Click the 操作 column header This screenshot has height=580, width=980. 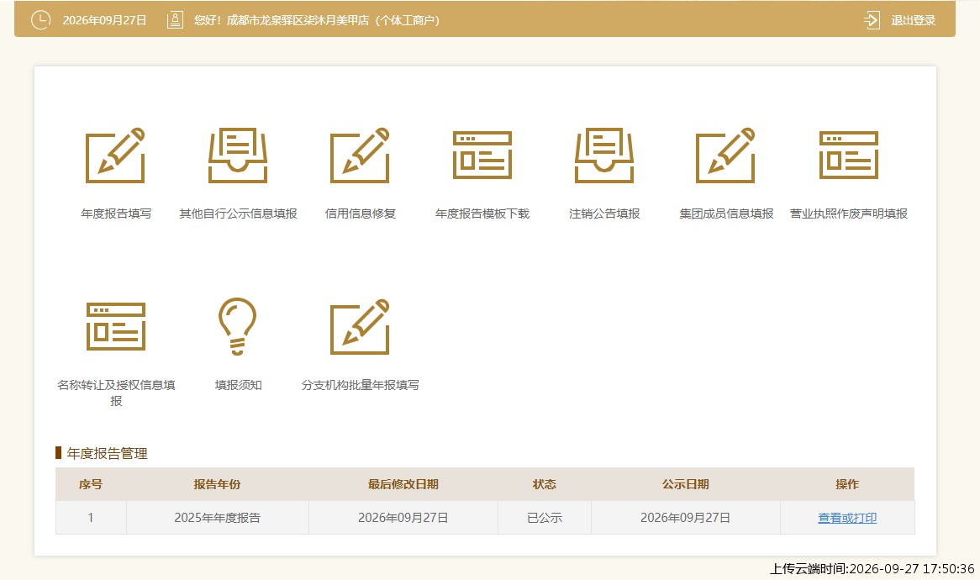(x=847, y=484)
